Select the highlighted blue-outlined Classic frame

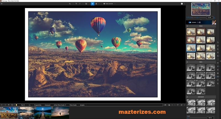tap(191, 48)
